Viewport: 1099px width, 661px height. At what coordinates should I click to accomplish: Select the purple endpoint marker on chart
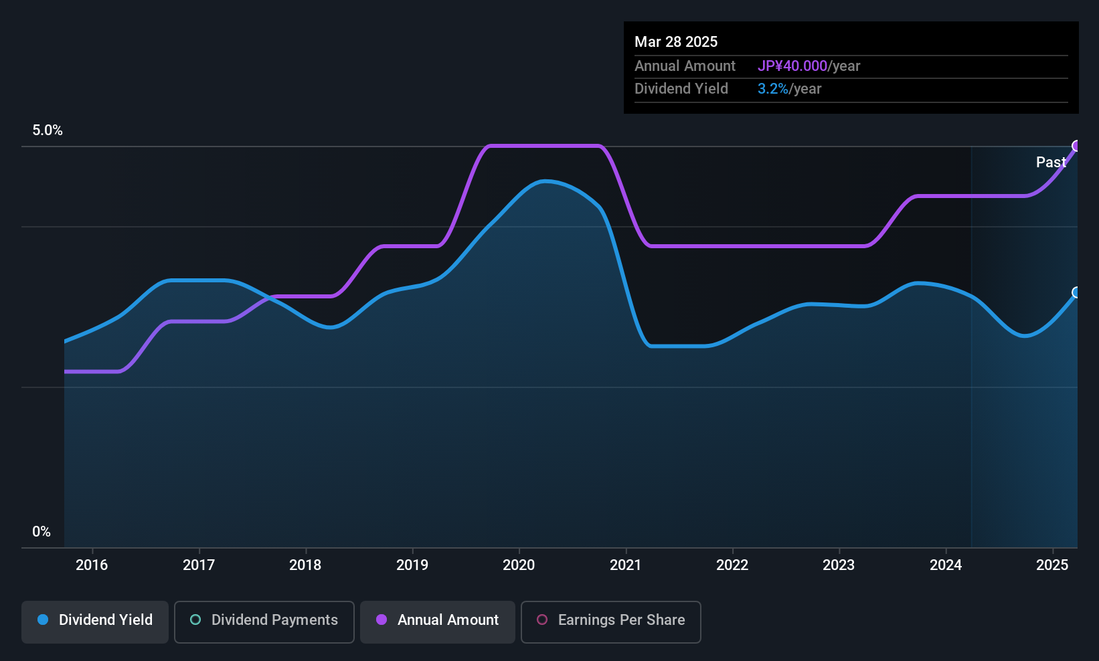coord(1076,146)
